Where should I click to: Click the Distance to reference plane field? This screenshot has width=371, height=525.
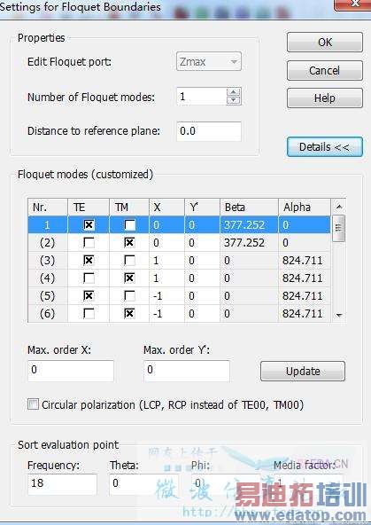[x=209, y=131]
